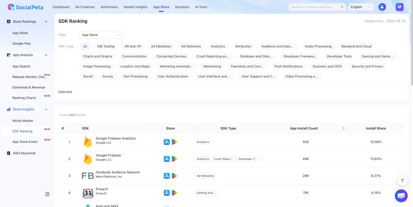Collapse the Store Rankings section chevron

(46, 21)
